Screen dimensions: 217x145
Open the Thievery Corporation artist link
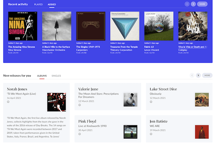(x=121, y=50)
